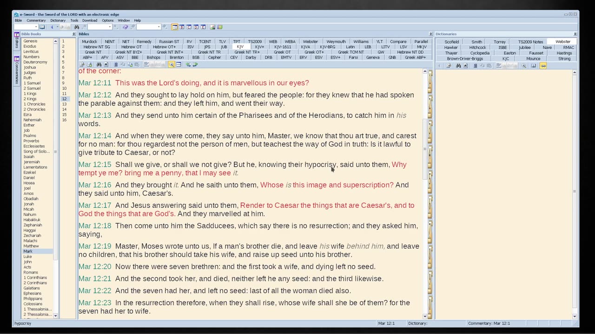The image size is (595, 334).
Task: Select chapter 1 in chapter list
Action: pyautogui.click(x=63, y=41)
